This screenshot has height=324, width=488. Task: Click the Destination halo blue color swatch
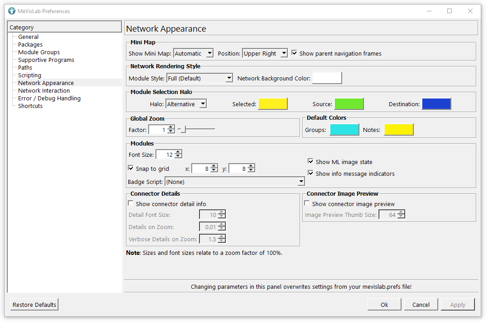[436, 104]
